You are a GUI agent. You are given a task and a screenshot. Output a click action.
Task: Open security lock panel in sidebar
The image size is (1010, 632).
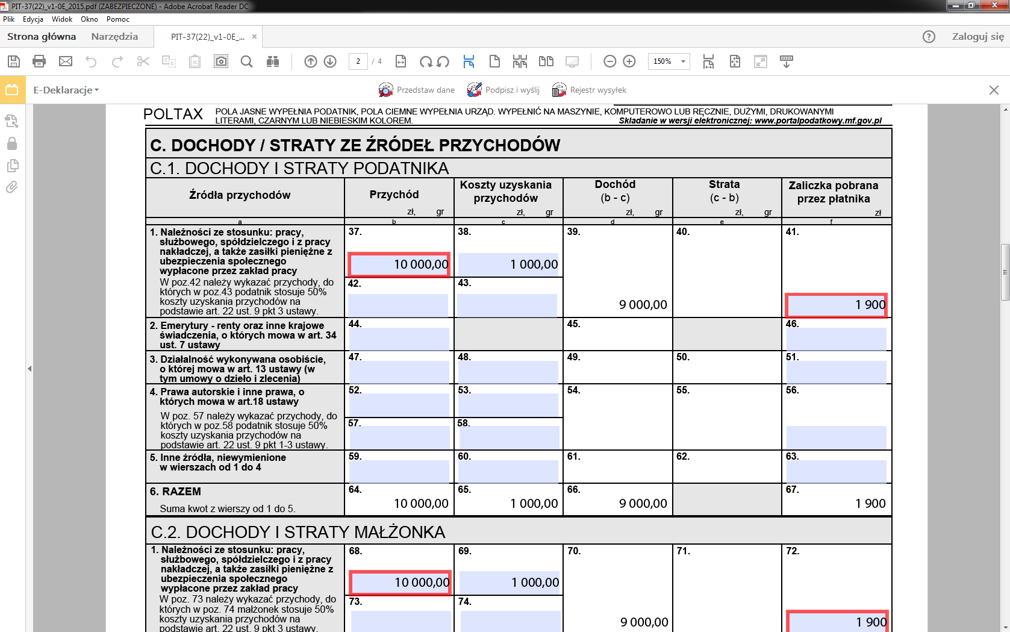point(12,143)
